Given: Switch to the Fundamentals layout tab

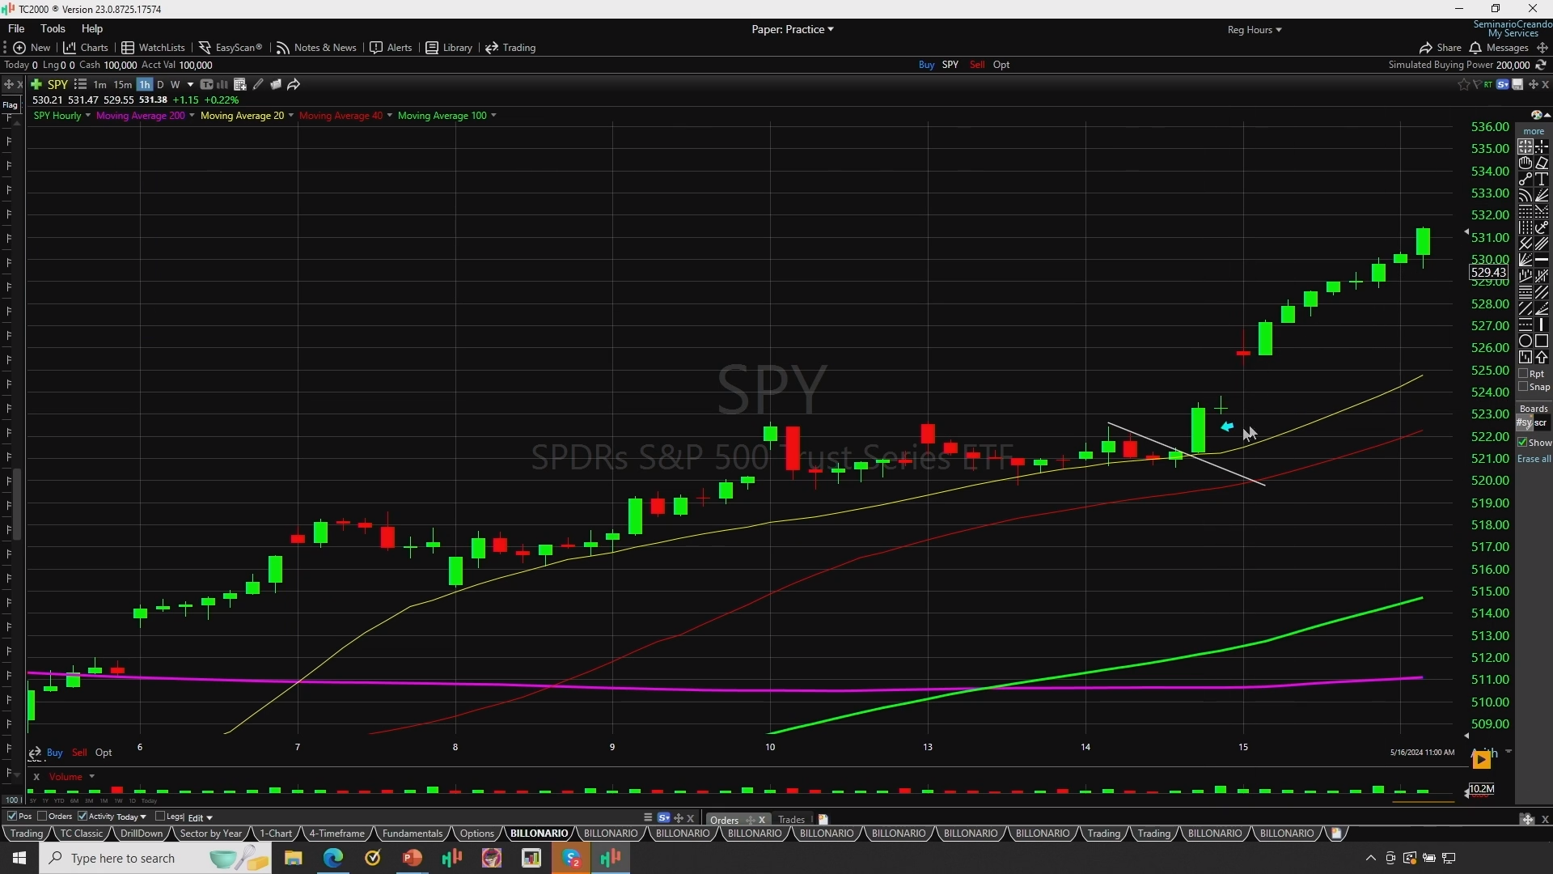Looking at the screenshot, I should [x=412, y=834].
